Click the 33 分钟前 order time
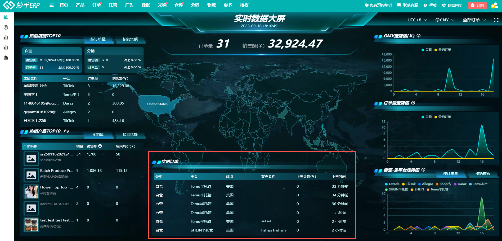502x241 pixels. click(340, 186)
